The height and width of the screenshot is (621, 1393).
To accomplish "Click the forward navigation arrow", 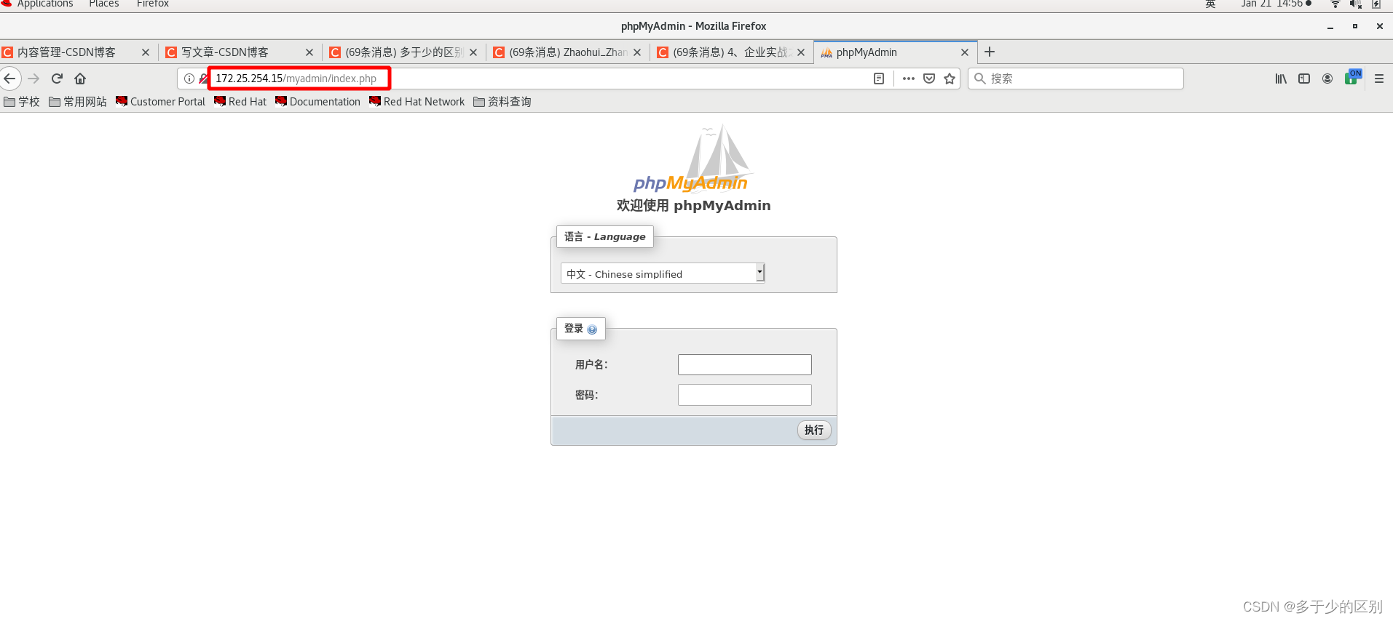I will (33, 79).
